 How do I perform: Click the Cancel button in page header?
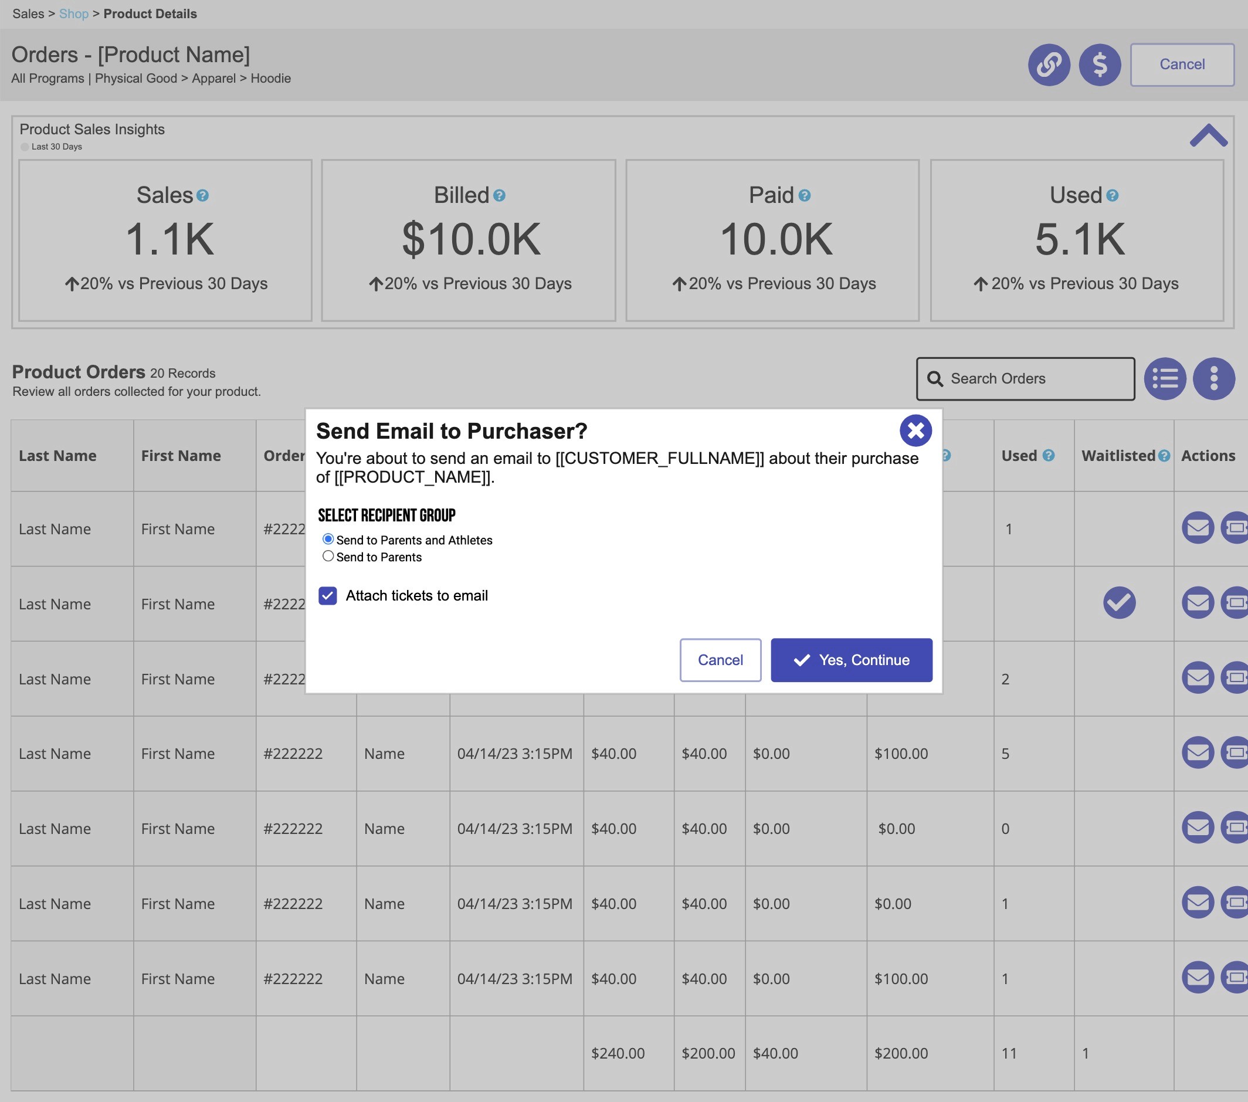click(x=1182, y=64)
